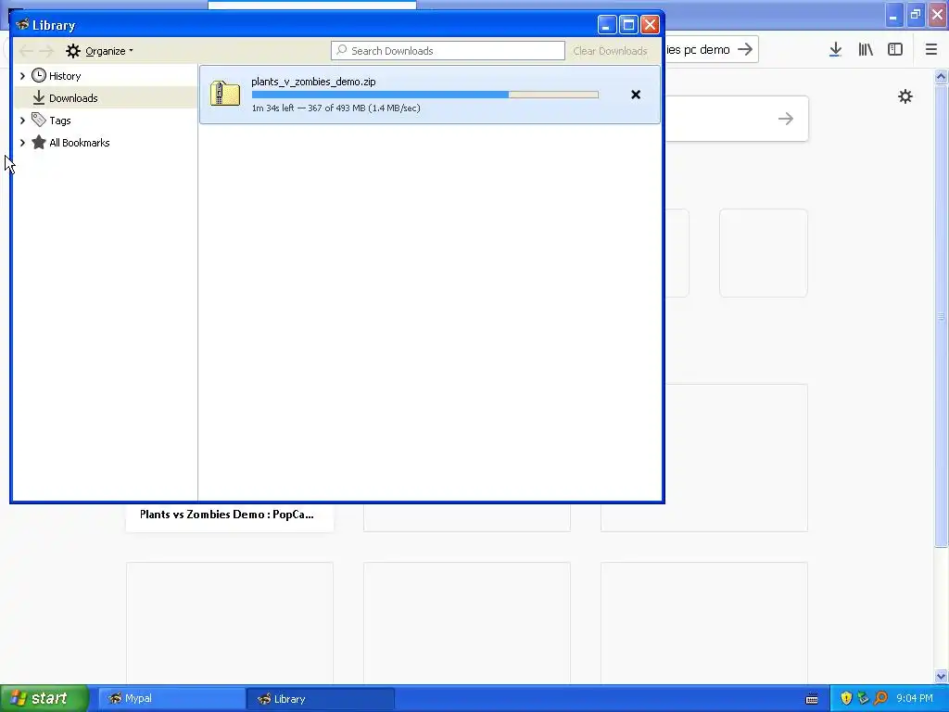
Task: Switch to Library in the taskbar
Action: pyautogui.click(x=320, y=699)
